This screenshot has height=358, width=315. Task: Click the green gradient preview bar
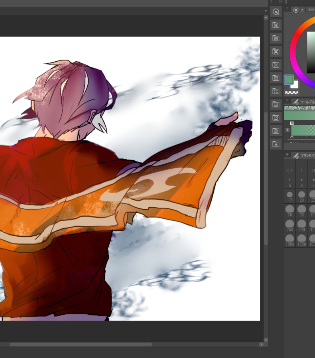299,115
